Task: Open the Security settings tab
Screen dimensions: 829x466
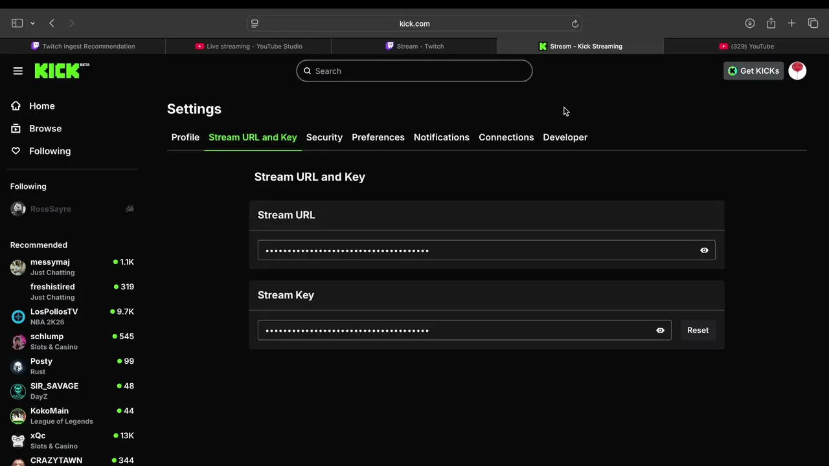Action: coord(324,137)
